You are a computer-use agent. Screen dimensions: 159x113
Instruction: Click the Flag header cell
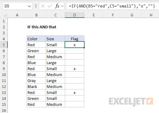[x=74, y=39]
